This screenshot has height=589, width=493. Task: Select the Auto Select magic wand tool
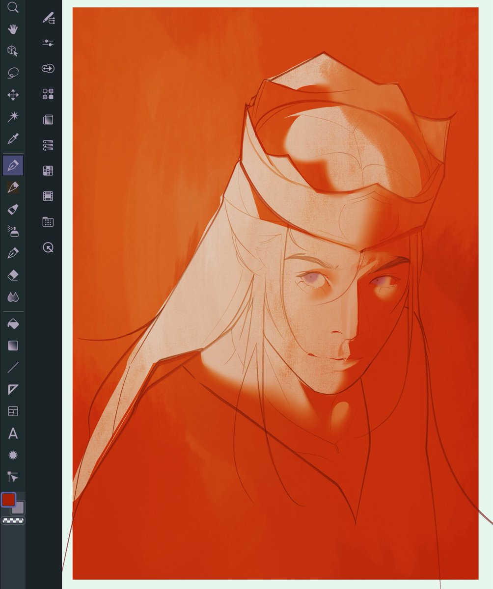point(13,117)
